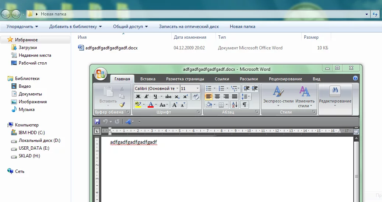Click the Format Painter brush icon
This screenshot has width=382, height=202.
pyautogui.click(x=122, y=105)
